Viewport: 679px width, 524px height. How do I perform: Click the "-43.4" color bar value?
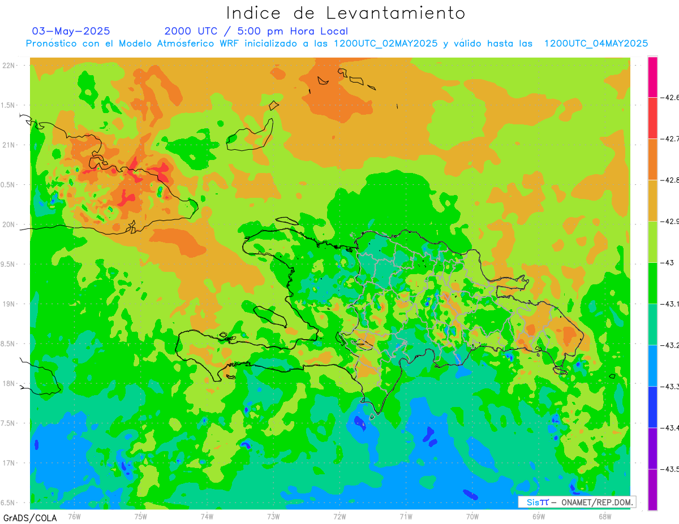tap(671, 428)
